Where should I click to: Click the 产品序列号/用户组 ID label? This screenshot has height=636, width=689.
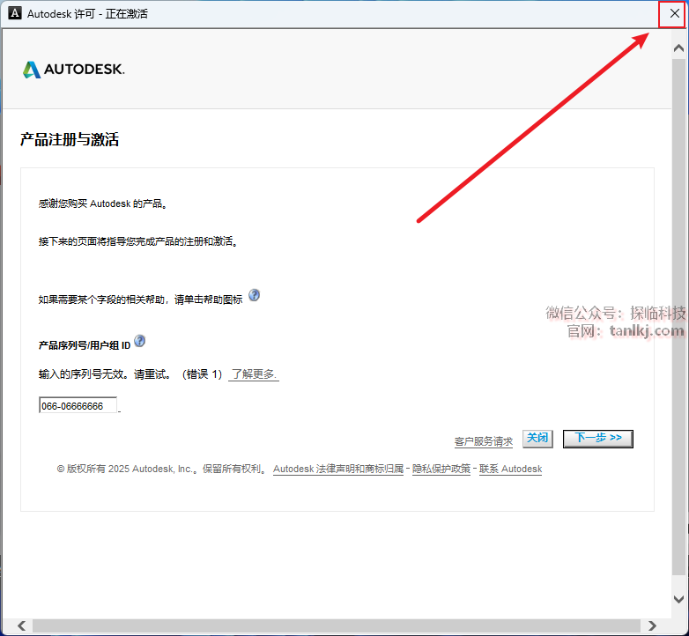[x=85, y=345]
